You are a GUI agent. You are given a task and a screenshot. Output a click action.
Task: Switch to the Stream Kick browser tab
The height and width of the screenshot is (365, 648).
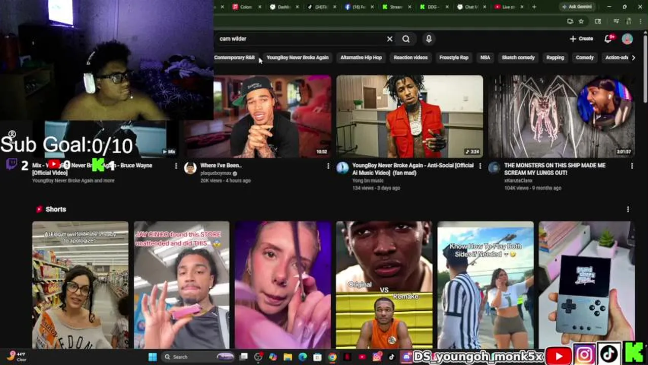(397, 7)
